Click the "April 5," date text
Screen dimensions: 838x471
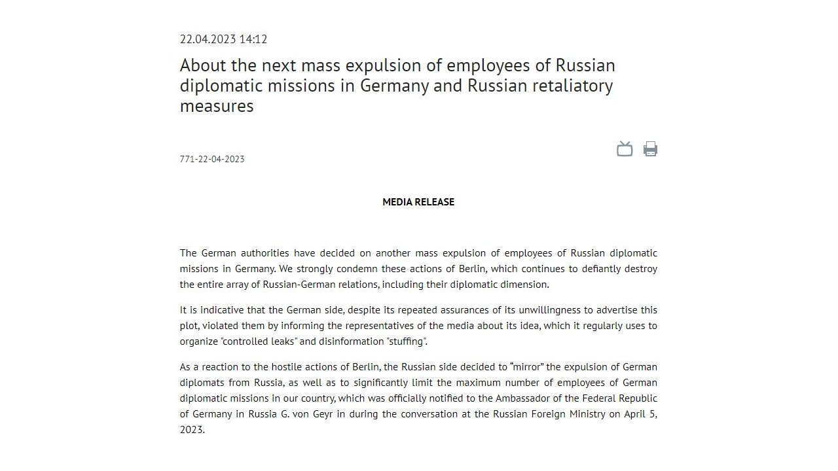[x=640, y=414]
